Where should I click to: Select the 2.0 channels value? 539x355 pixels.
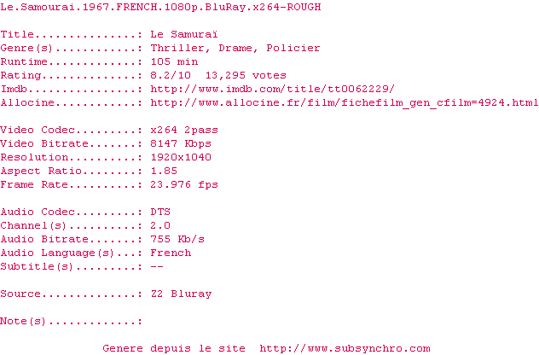(160, 225)
